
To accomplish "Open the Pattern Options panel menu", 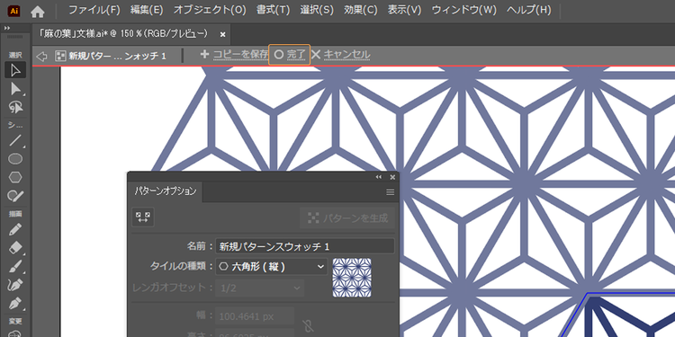I will [x=390, y=192].
